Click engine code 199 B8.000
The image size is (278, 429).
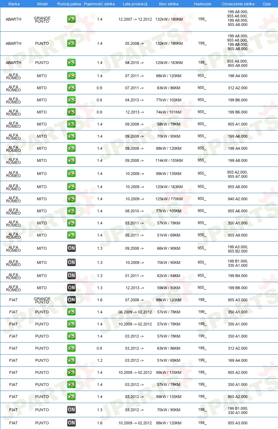238,288
